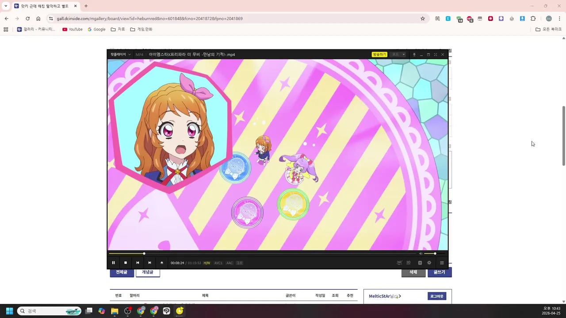
Task: Open taskbar clock showing 오후 10:43
Action: [551, 311]
